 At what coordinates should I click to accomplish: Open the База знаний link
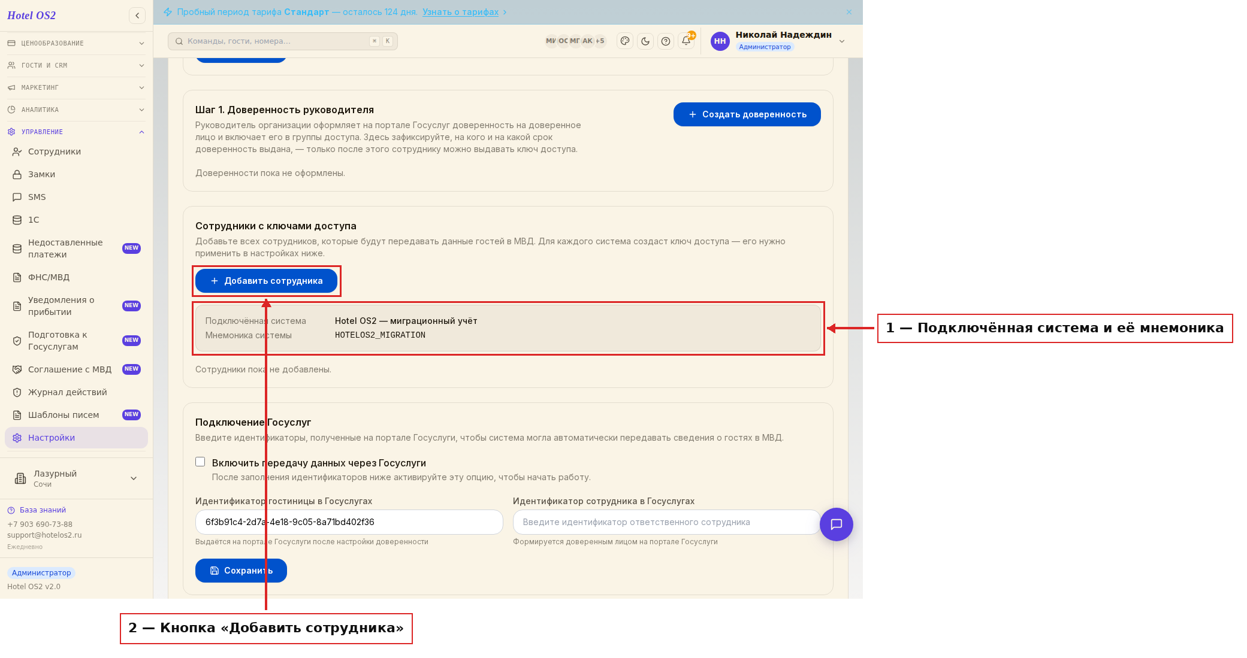click(x=43, y=510)
